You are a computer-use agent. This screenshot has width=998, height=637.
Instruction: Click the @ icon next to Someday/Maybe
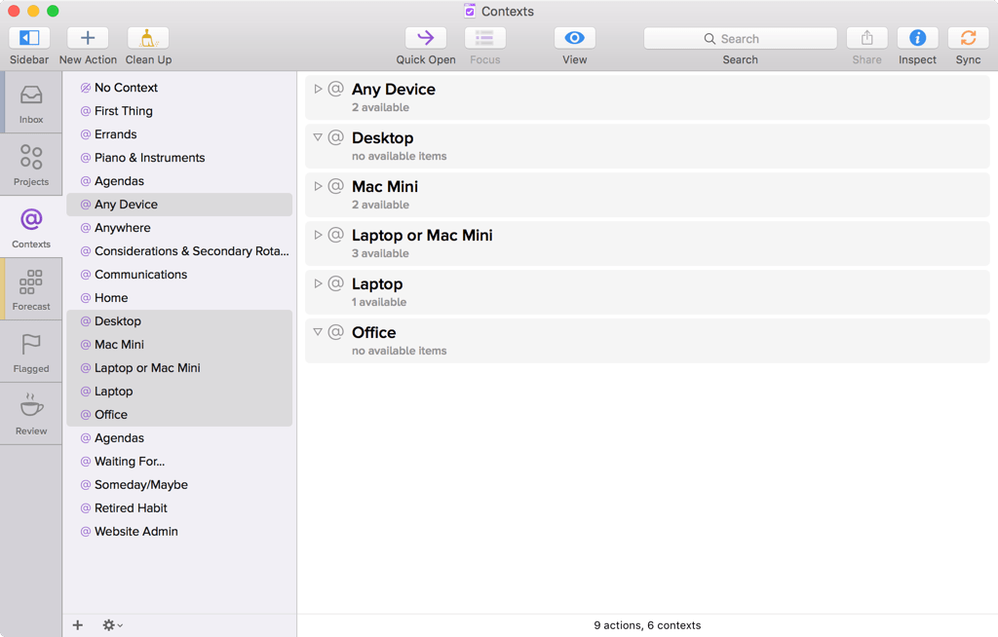86,485
